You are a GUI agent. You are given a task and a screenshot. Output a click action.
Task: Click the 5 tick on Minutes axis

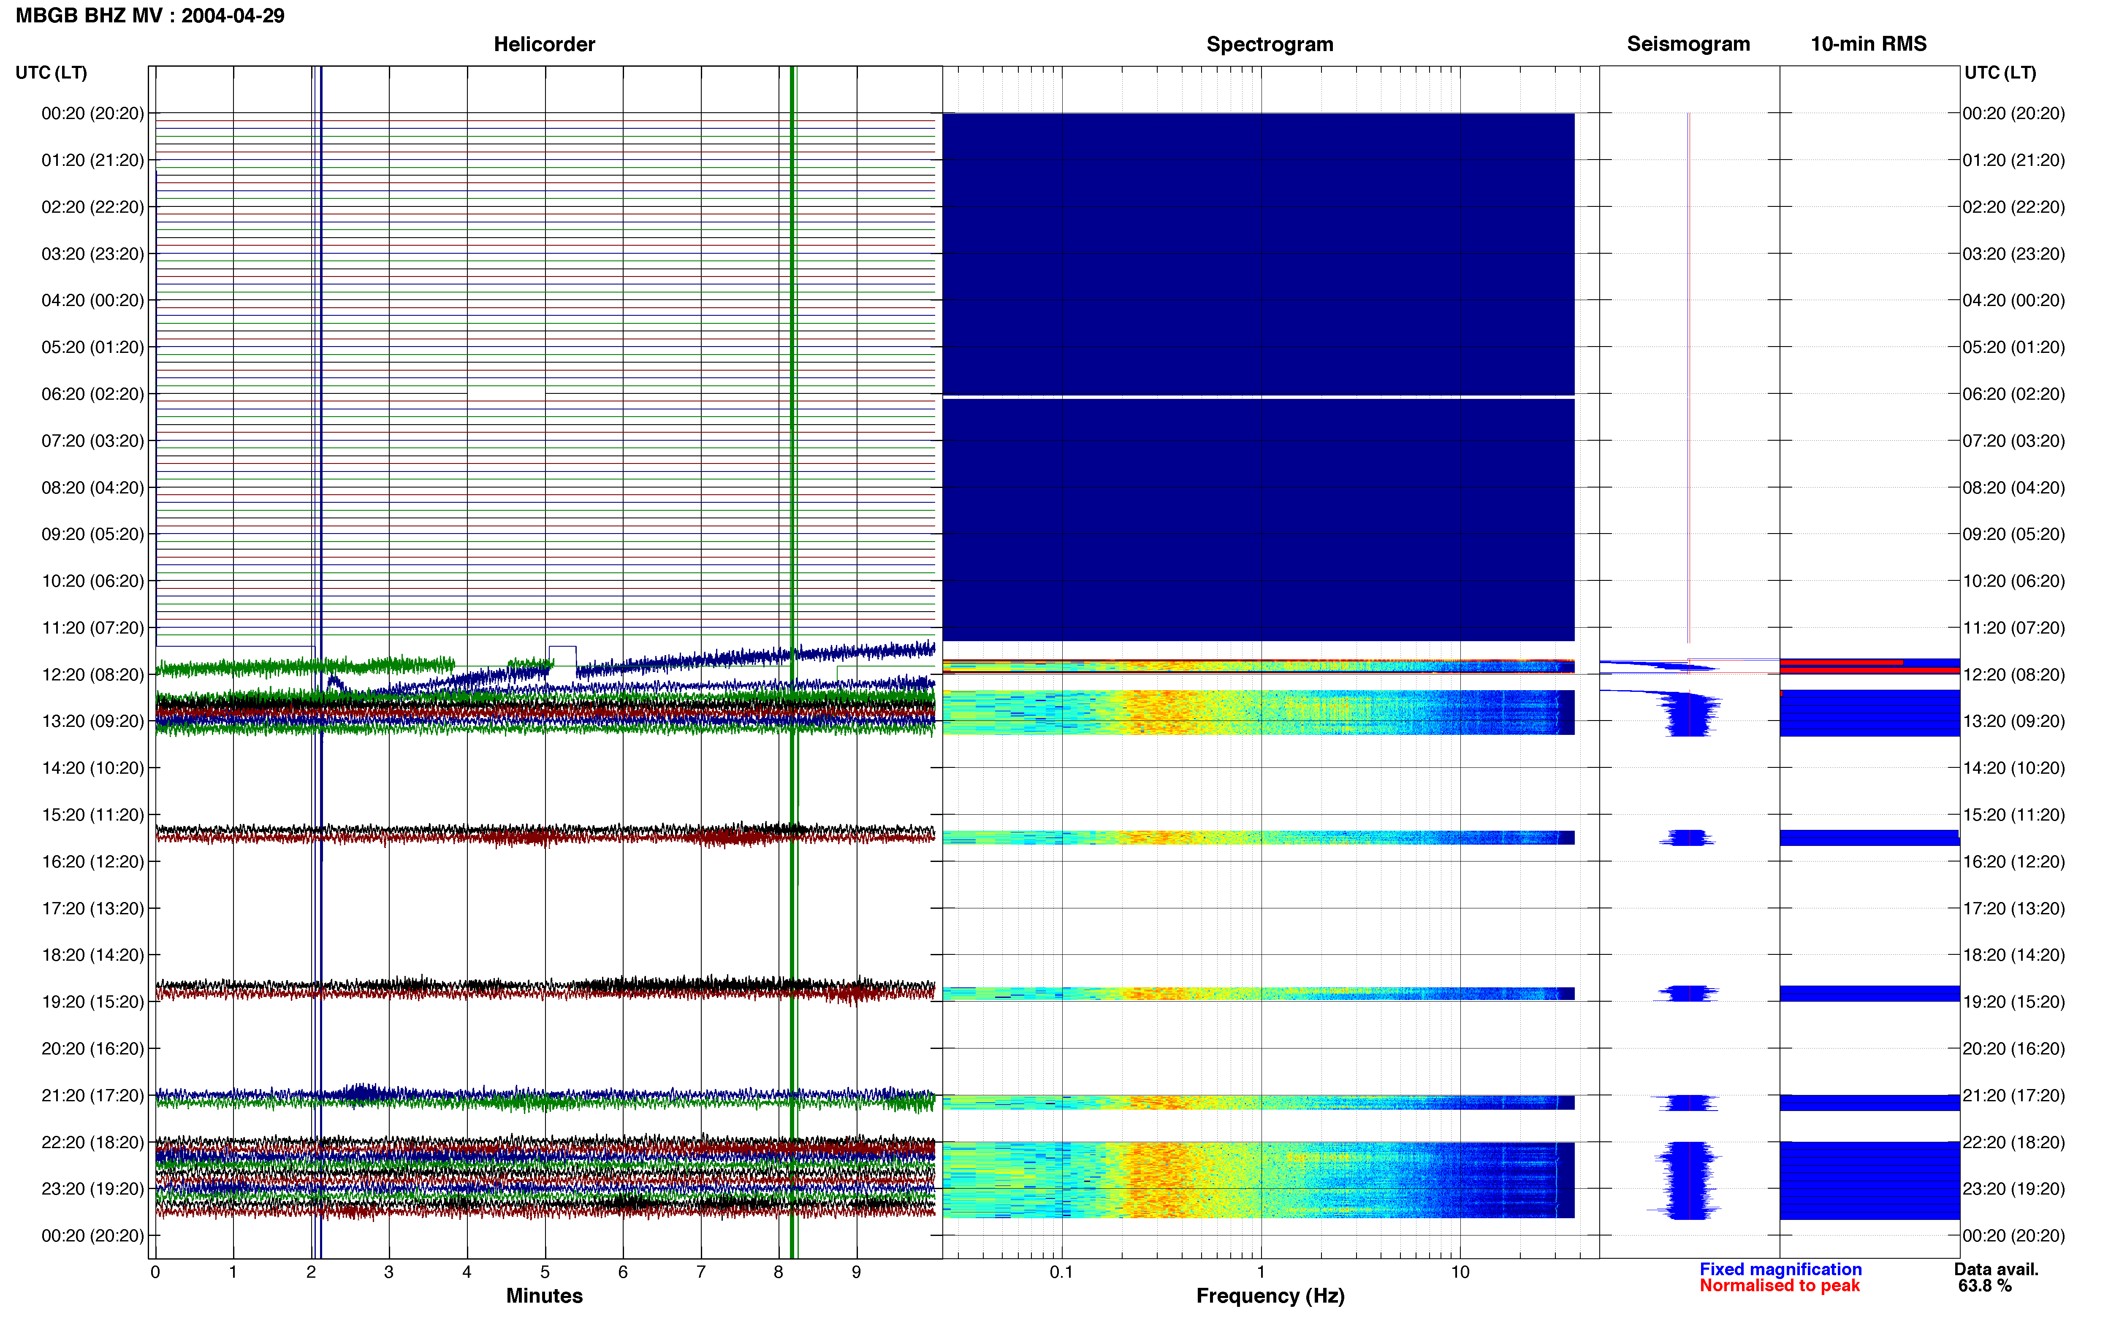point(545,1271)
